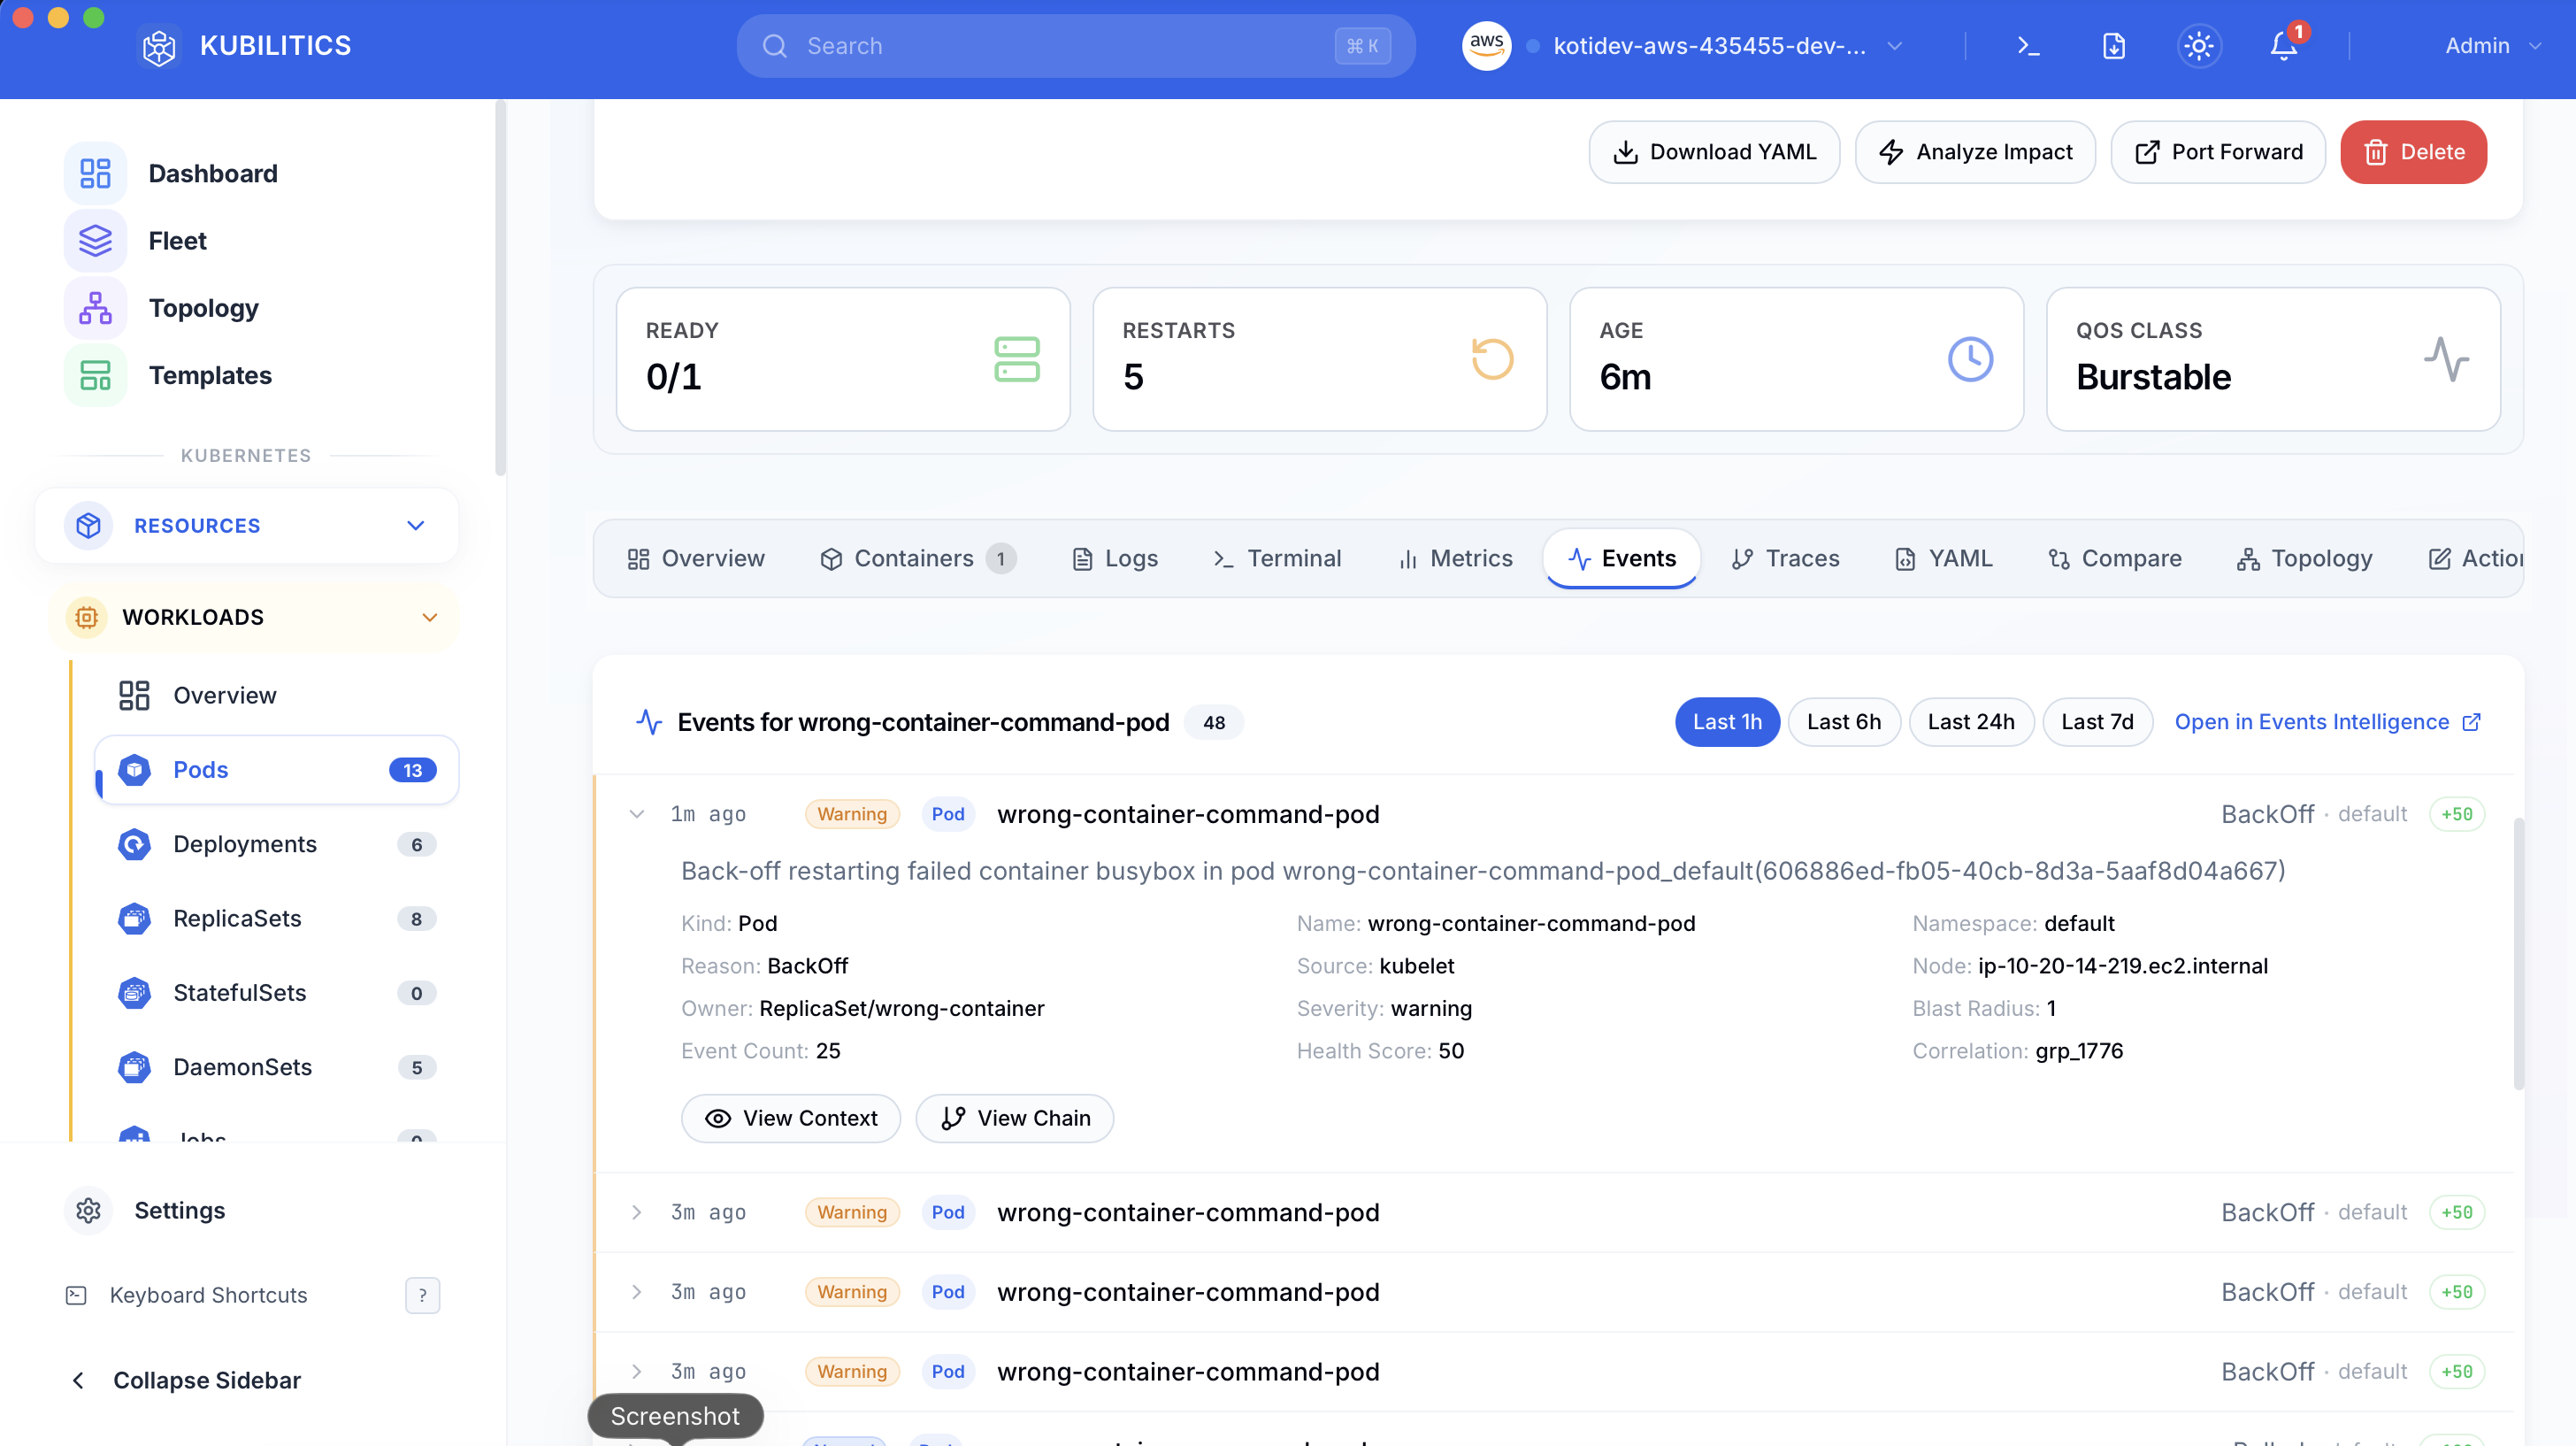This screenshot has width=2576, height=1446.
Task: Select Deployments under Workloads
Action: 244,843
